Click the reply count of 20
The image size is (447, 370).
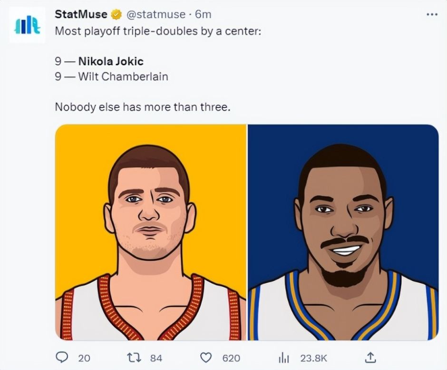84,358
